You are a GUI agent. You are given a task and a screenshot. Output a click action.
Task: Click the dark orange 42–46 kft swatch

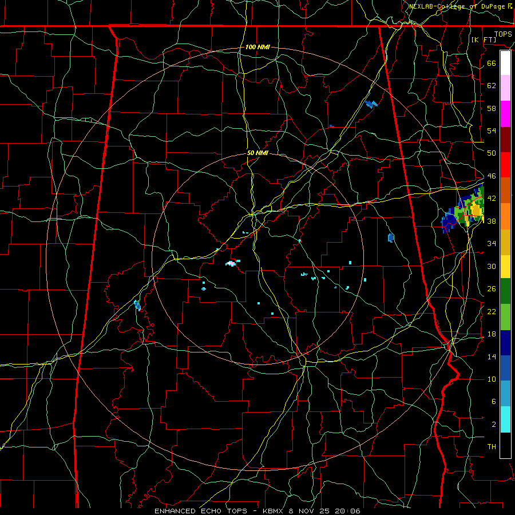click(x=505, y=190)
